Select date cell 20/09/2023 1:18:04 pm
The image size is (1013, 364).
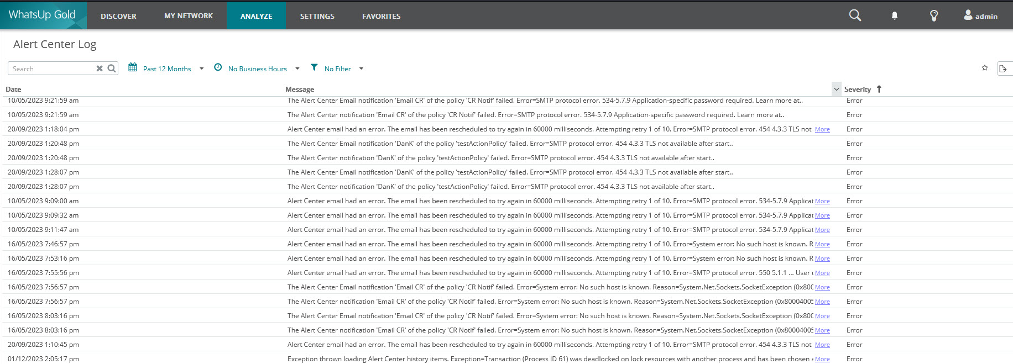[43, 129]
